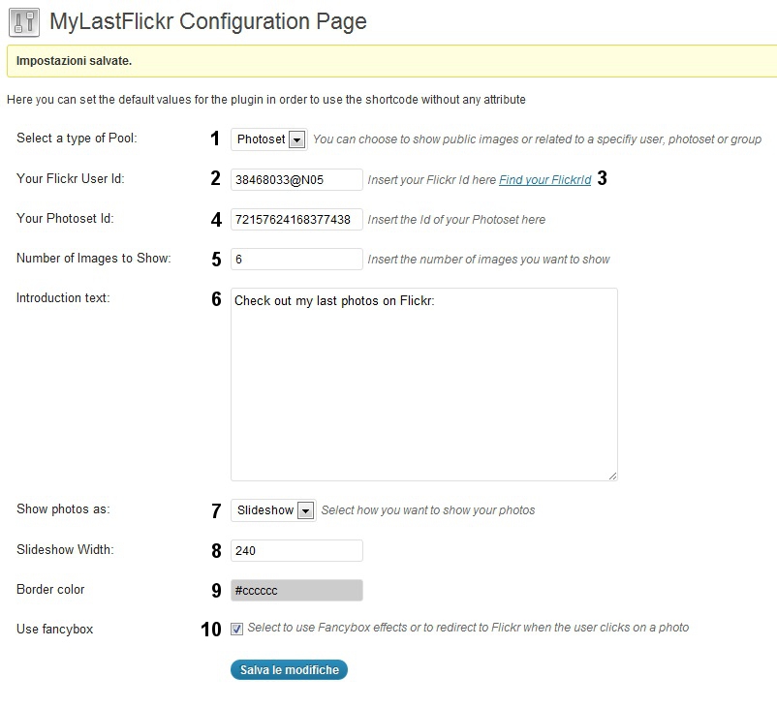Click the Show photos as label

tap(63, 508)
